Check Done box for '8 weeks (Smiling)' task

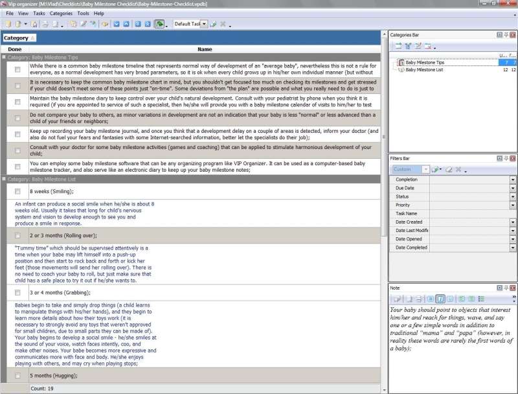click(17, 191)
